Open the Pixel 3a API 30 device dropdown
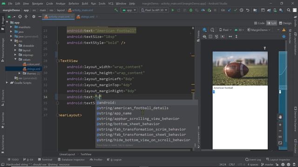 154,10
